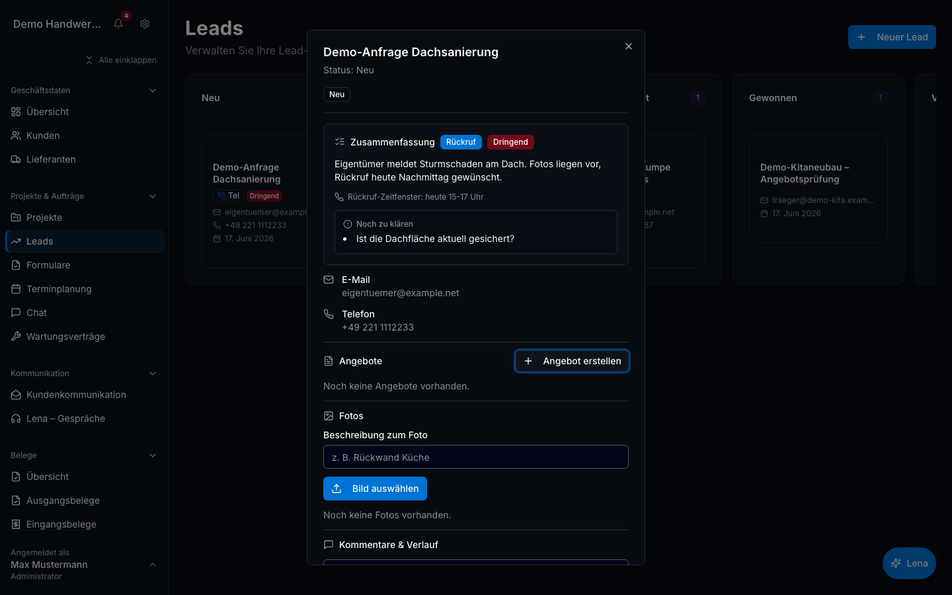
Task: Open Formulare page
Action: pos(85,265)
